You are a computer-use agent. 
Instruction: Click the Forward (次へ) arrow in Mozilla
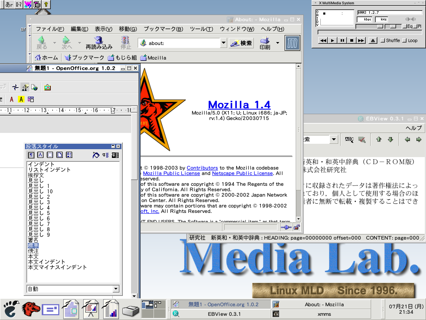pos(67,43)
